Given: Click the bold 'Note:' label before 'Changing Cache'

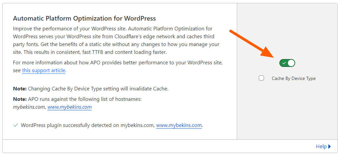Looking at the screenshot, I should (x=20, y=89).
